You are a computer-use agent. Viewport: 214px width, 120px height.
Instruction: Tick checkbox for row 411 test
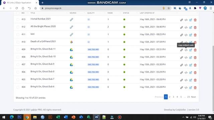18,34
